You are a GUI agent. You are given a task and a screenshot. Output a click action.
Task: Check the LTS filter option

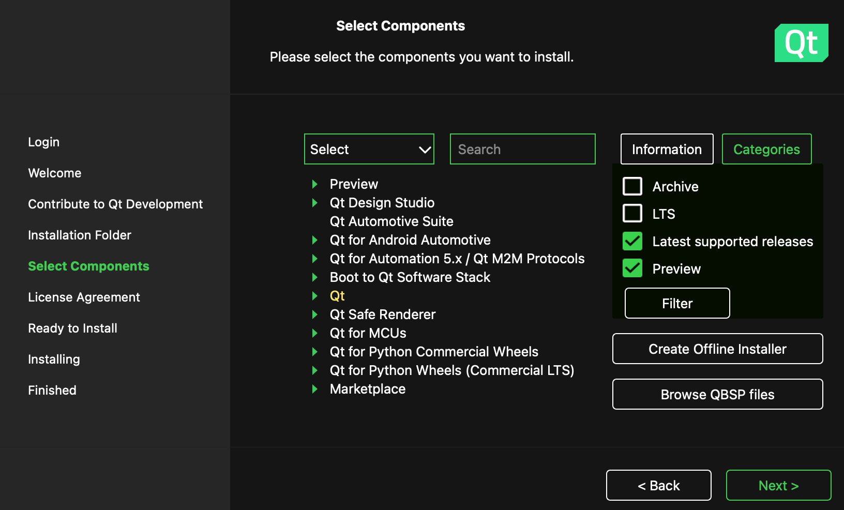coord(632,213)
